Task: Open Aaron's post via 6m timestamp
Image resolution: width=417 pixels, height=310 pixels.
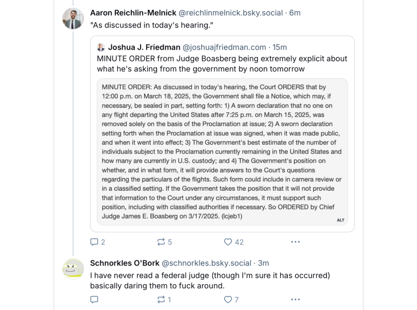Action: click(x=295, y=12)
